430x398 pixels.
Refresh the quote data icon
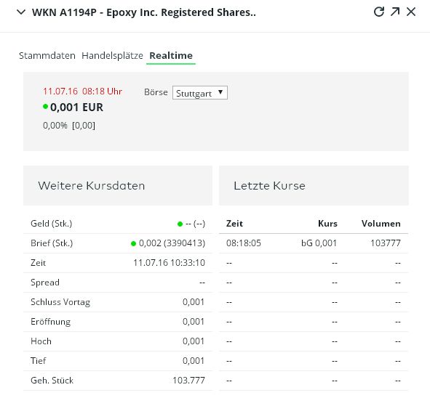pos(379,12)
